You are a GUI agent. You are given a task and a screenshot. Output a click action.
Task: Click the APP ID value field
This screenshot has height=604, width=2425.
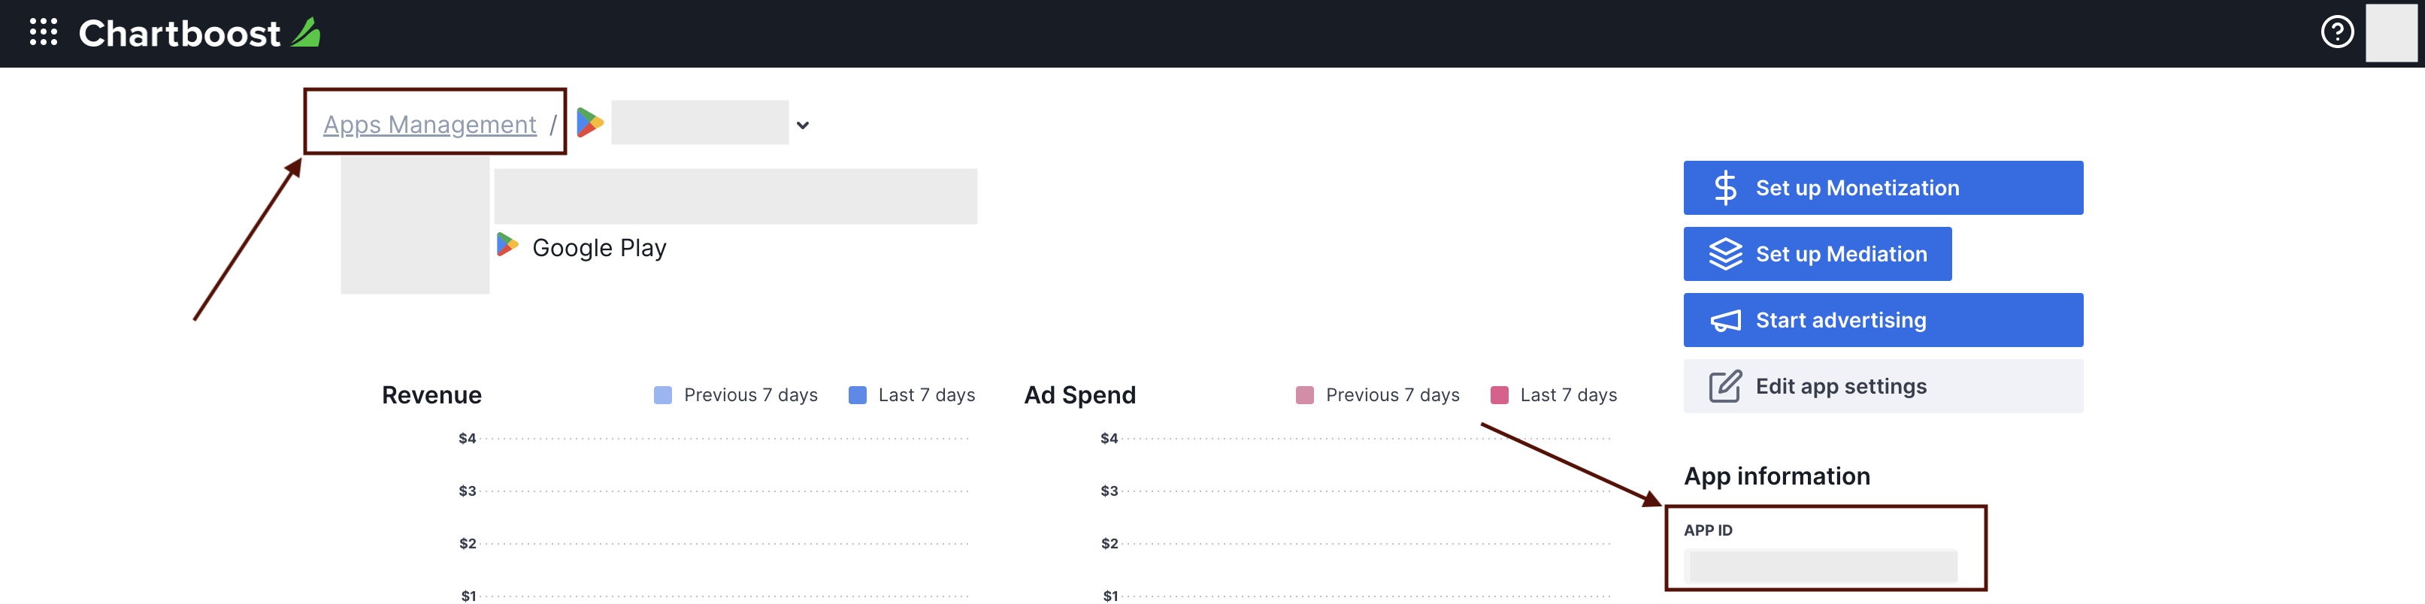point(1823,566)
